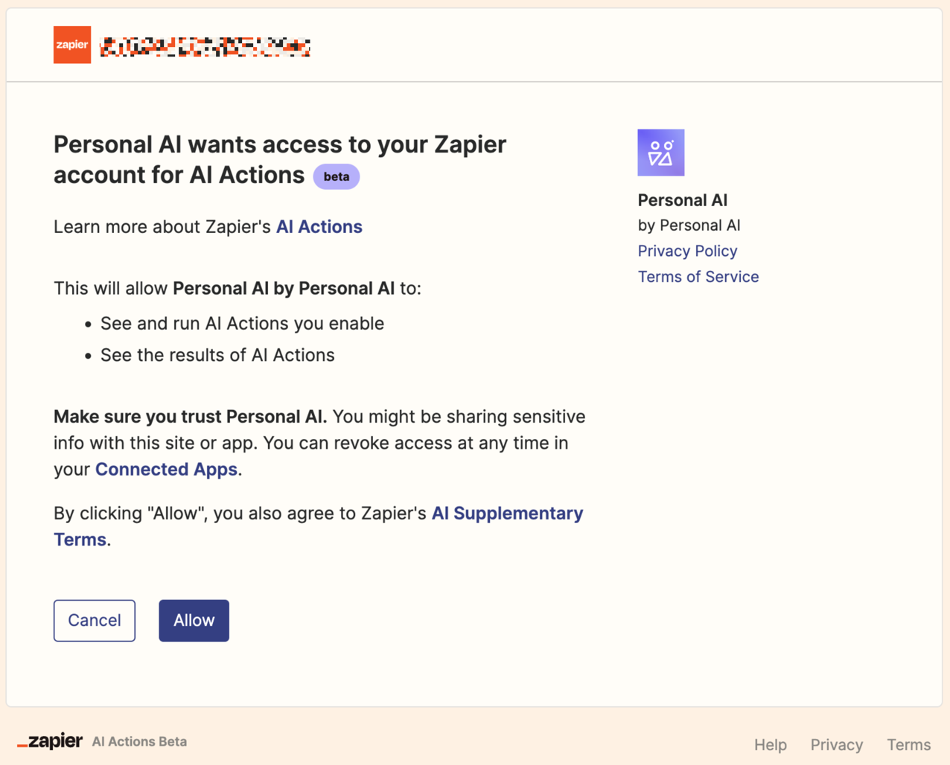Click the orange Zapier logo in header
950x765 pixels.
tap(72, 45)
